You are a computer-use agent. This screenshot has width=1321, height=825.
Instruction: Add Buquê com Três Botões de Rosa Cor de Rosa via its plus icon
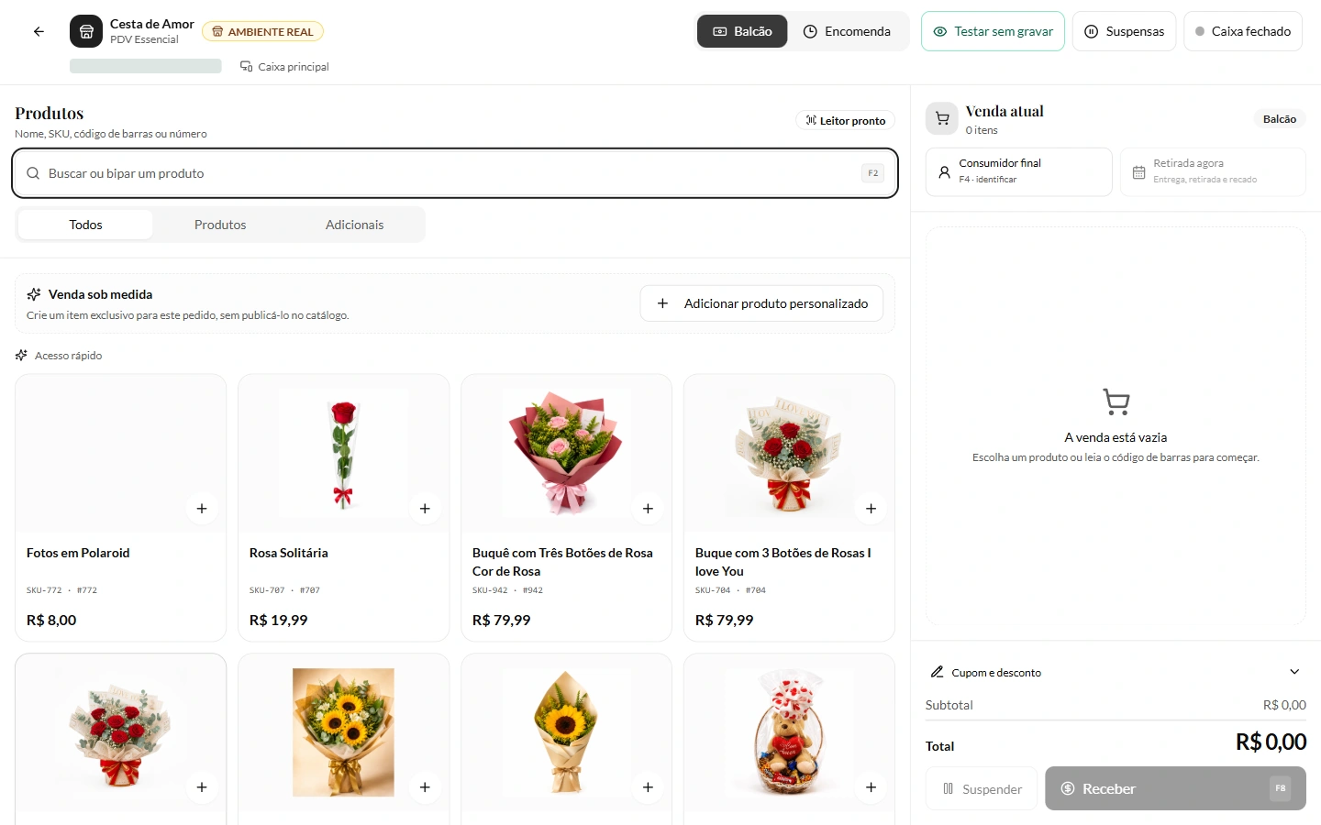click(648, 509)
